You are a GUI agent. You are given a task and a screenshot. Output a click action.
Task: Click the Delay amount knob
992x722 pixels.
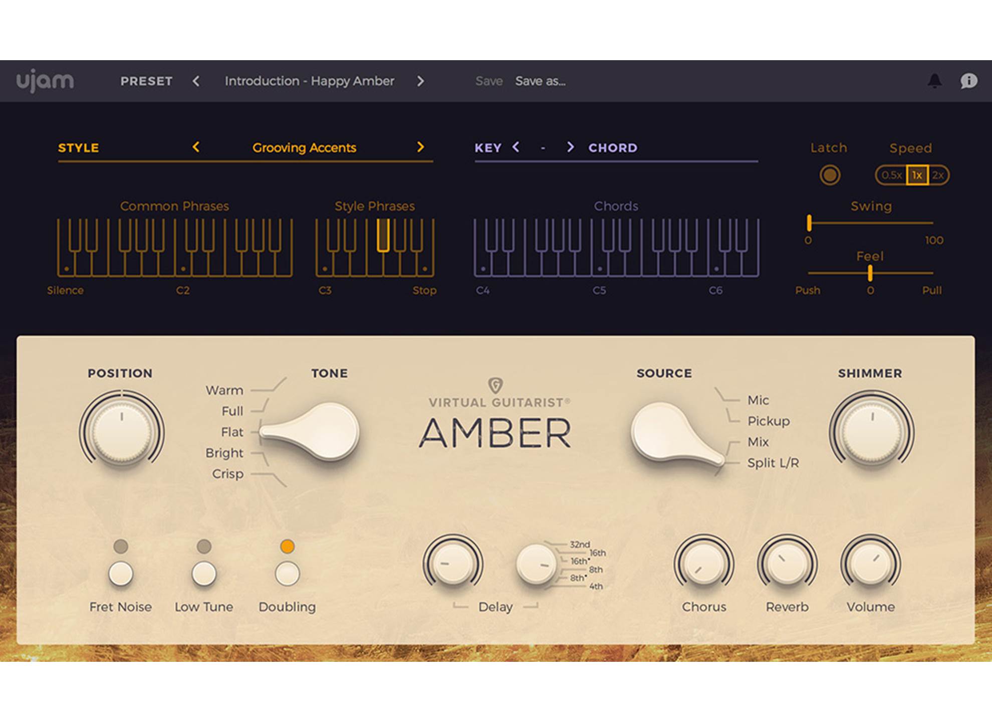(x=452, y=564)
